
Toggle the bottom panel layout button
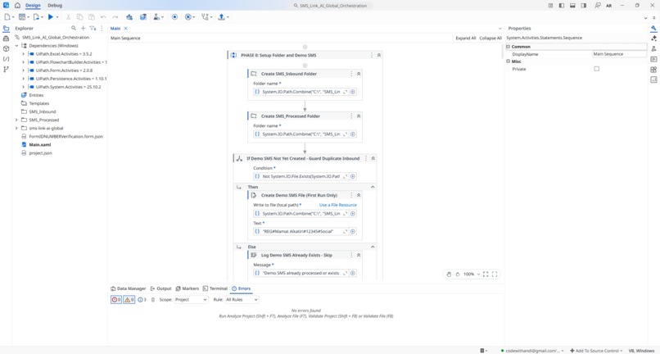[x=572, y=6]
